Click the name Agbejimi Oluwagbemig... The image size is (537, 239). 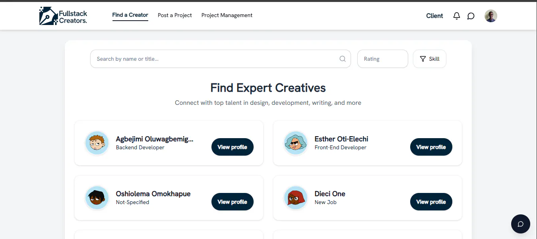pos(155,139)
